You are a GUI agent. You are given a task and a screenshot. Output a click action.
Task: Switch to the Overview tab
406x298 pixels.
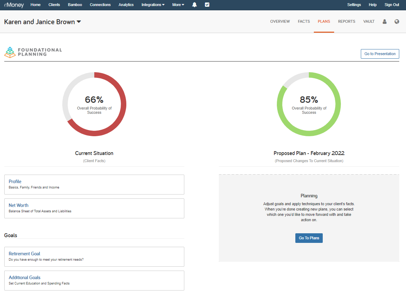(280, 21)
